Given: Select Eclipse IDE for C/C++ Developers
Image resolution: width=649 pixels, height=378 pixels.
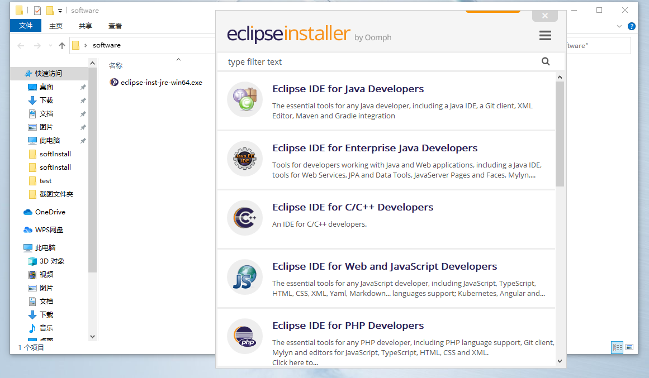Looking at the screenshot, I should tap(353, 207).
